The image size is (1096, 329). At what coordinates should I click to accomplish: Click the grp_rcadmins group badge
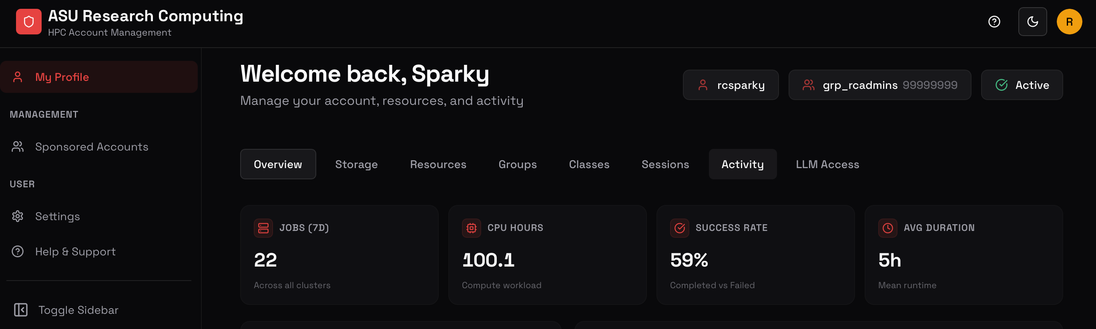click(879, 85)
